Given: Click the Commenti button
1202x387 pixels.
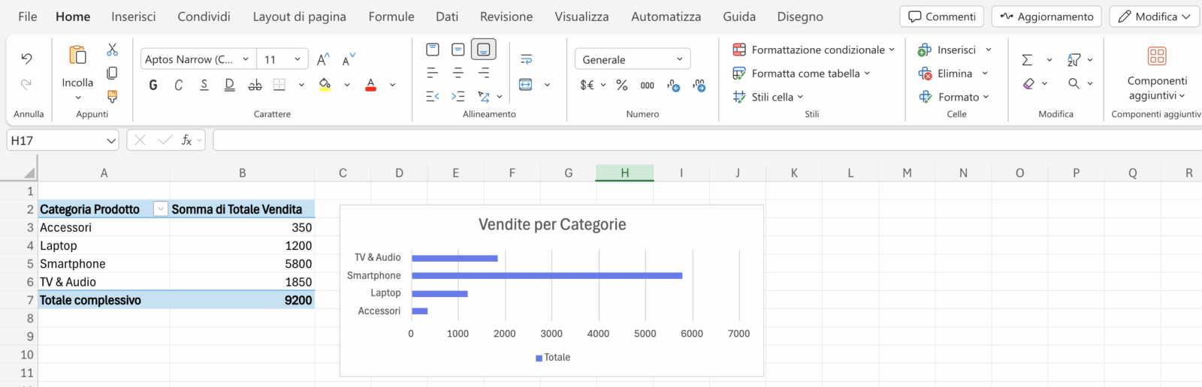Looking at the screenshot, I should [x=941, y=16].
